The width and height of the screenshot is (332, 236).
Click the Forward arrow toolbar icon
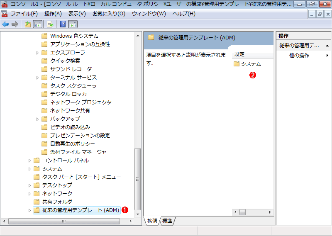tap(15, 24)
